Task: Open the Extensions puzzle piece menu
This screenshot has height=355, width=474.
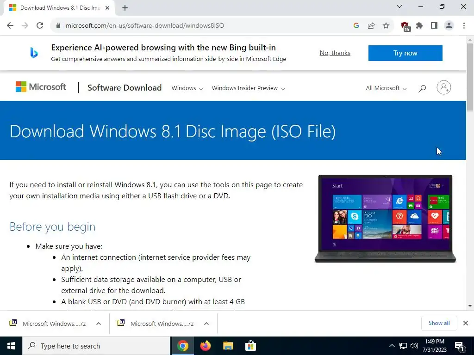Action: click(x=419, y=25)
